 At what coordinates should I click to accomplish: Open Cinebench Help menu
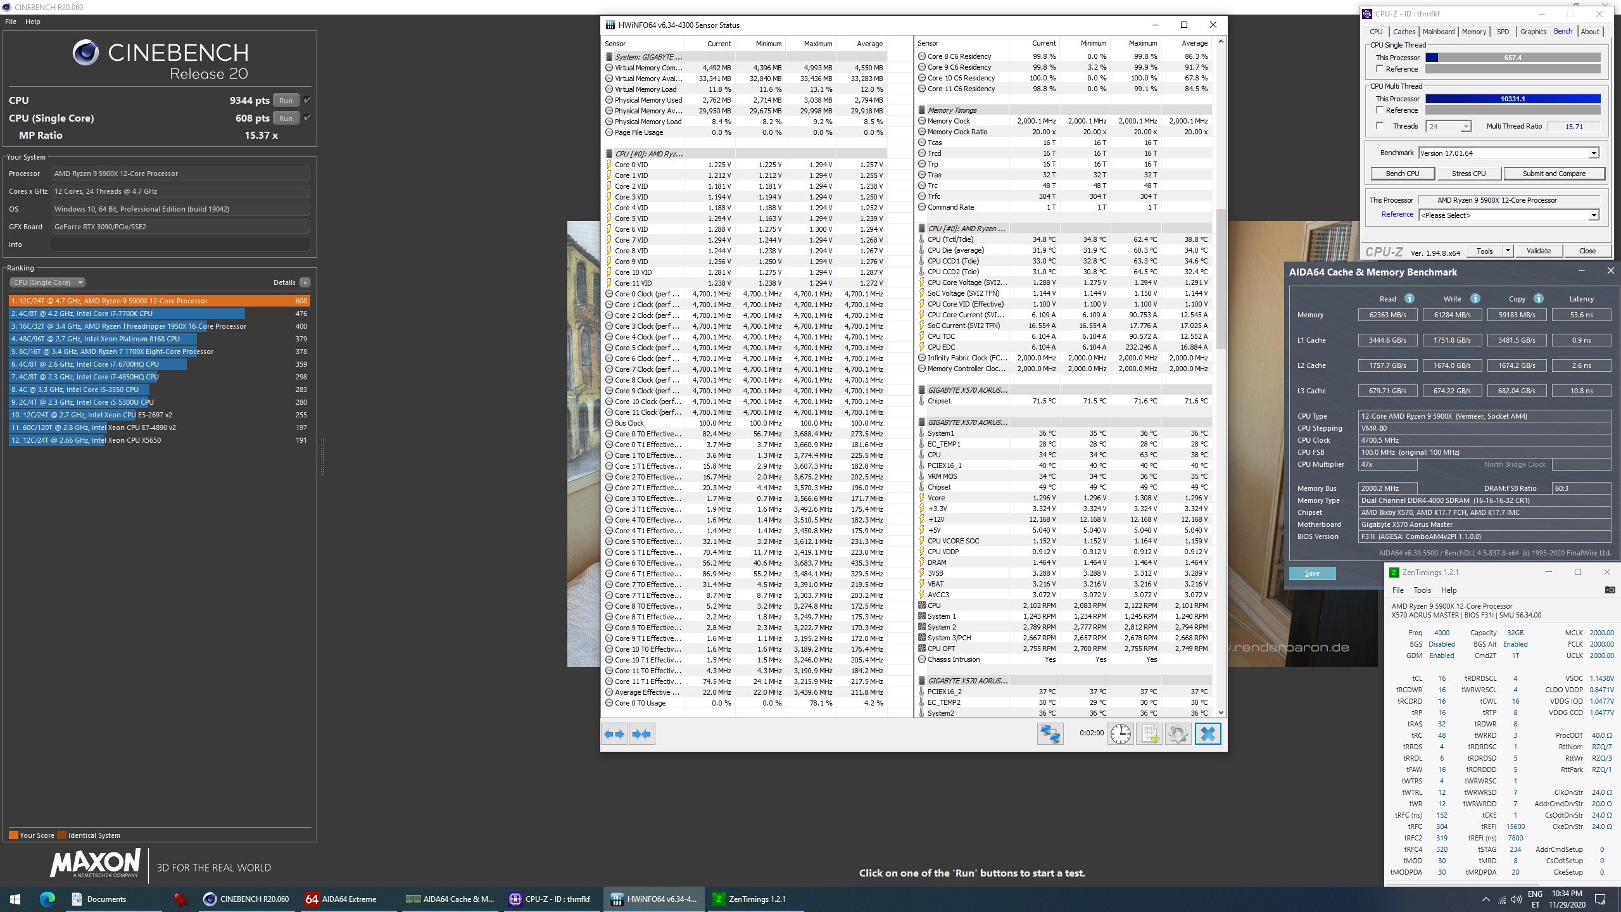click(33, 22)
